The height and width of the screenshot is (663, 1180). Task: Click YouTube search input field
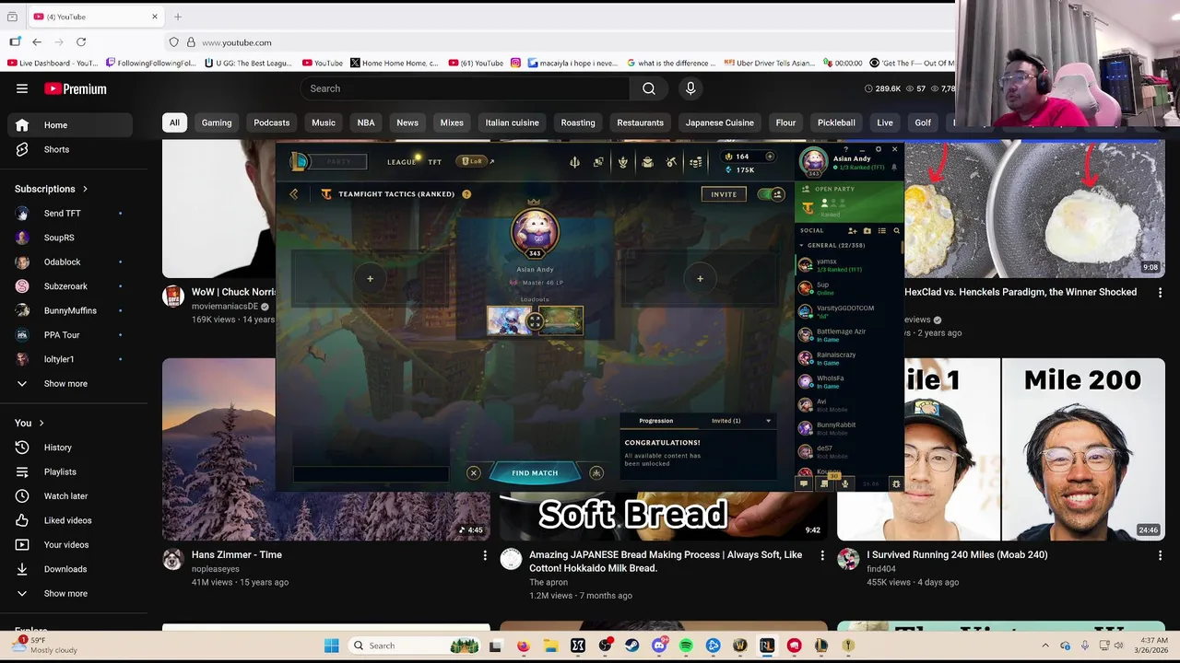pyautogui.click(x=465, y=88)
